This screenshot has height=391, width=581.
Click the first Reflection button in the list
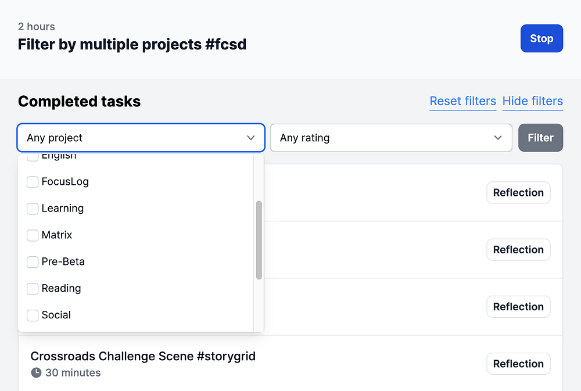pyautogui.click(x=518, y=193)
